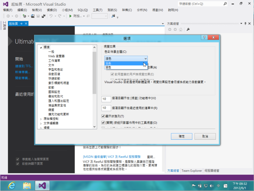Toggle 啟動時顯示頁面 checkbox on start page
This screenshot has width=254, height=191.
click(18, 164)
